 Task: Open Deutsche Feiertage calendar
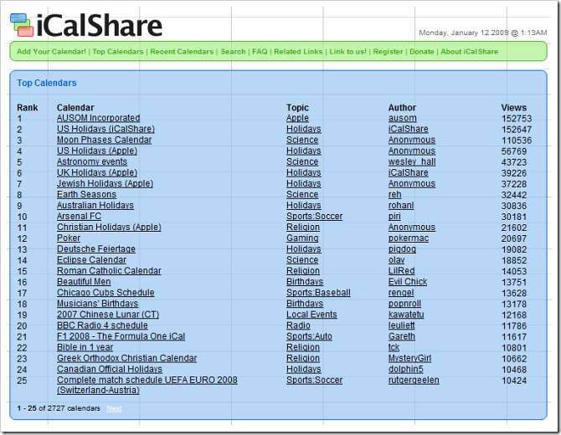click(96, 248)
